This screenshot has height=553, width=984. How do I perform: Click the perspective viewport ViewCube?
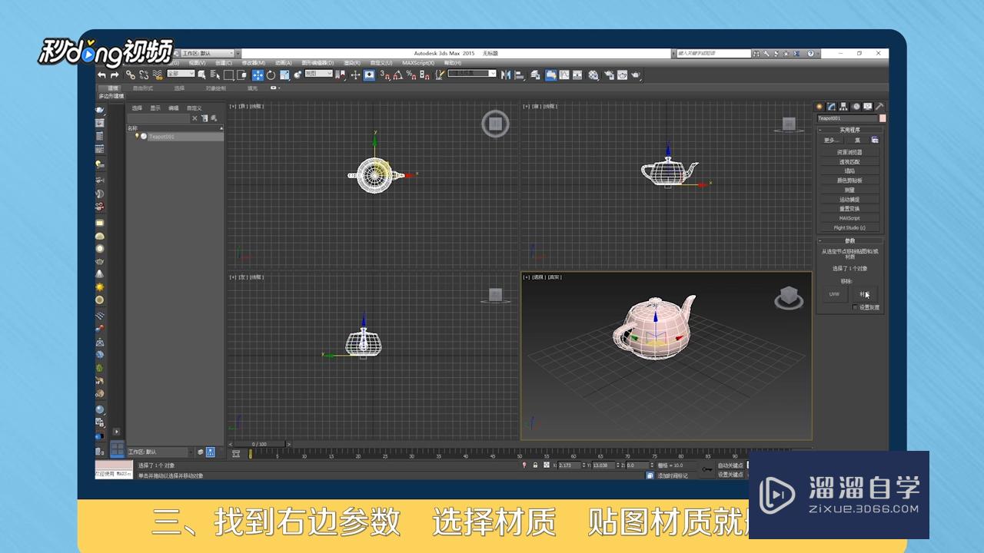tap(788, 297)
